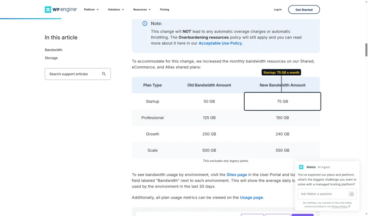Screen dimensions: 368x216
Task: Click the 240 GB cell
Action: pyautogui.click(x=282, y=134)
